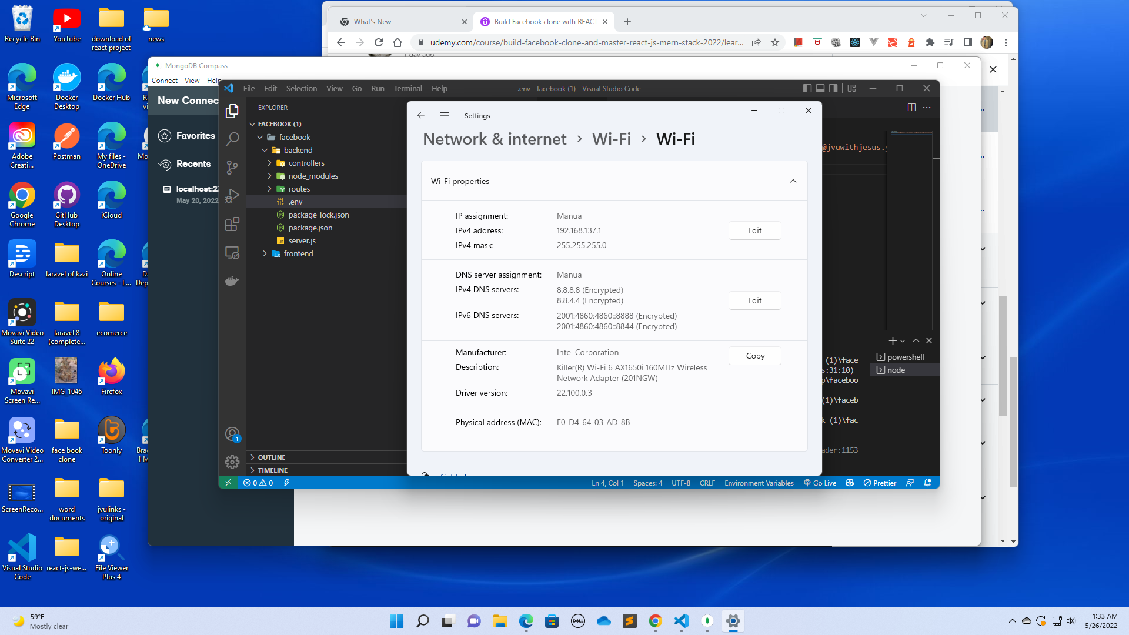This screenshot has height=635, width=1129.
Task: Add a new terminal with plus icon
Action: pos(892,340)
